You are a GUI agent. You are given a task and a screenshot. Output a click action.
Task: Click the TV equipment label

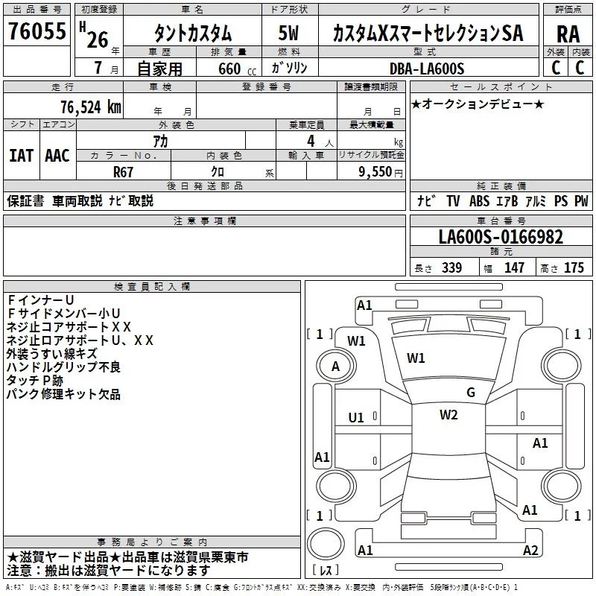[453, 200]
